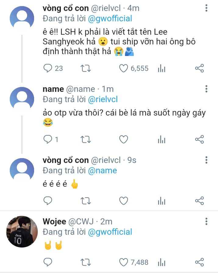Open the @rielvcl mention in name's reply
This screenshot has height=273, width=218.
103,99
